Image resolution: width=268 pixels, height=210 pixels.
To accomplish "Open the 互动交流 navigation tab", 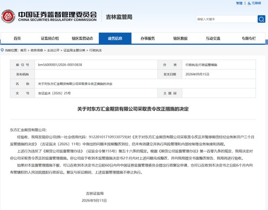I will (x=213, y=38).
